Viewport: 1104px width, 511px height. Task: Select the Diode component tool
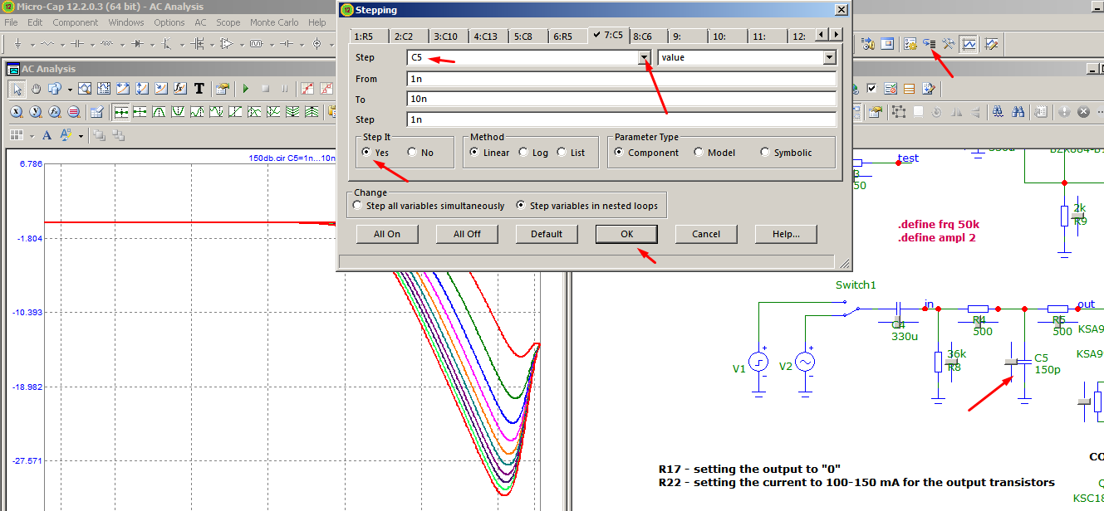click(x=137, y=43)
